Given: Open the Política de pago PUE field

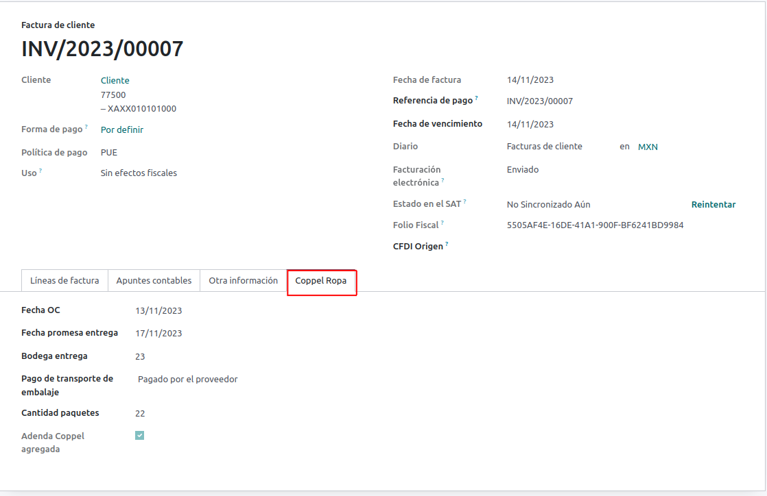Looking at the screenshot, I should pos(109,152).
